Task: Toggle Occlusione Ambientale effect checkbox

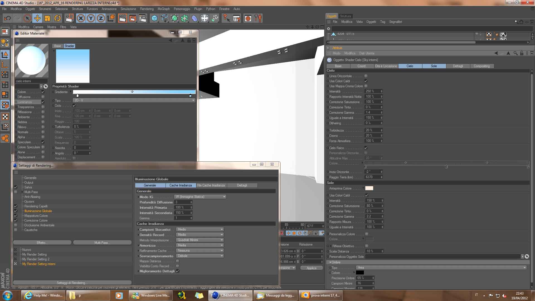Action: click(16, 225)
